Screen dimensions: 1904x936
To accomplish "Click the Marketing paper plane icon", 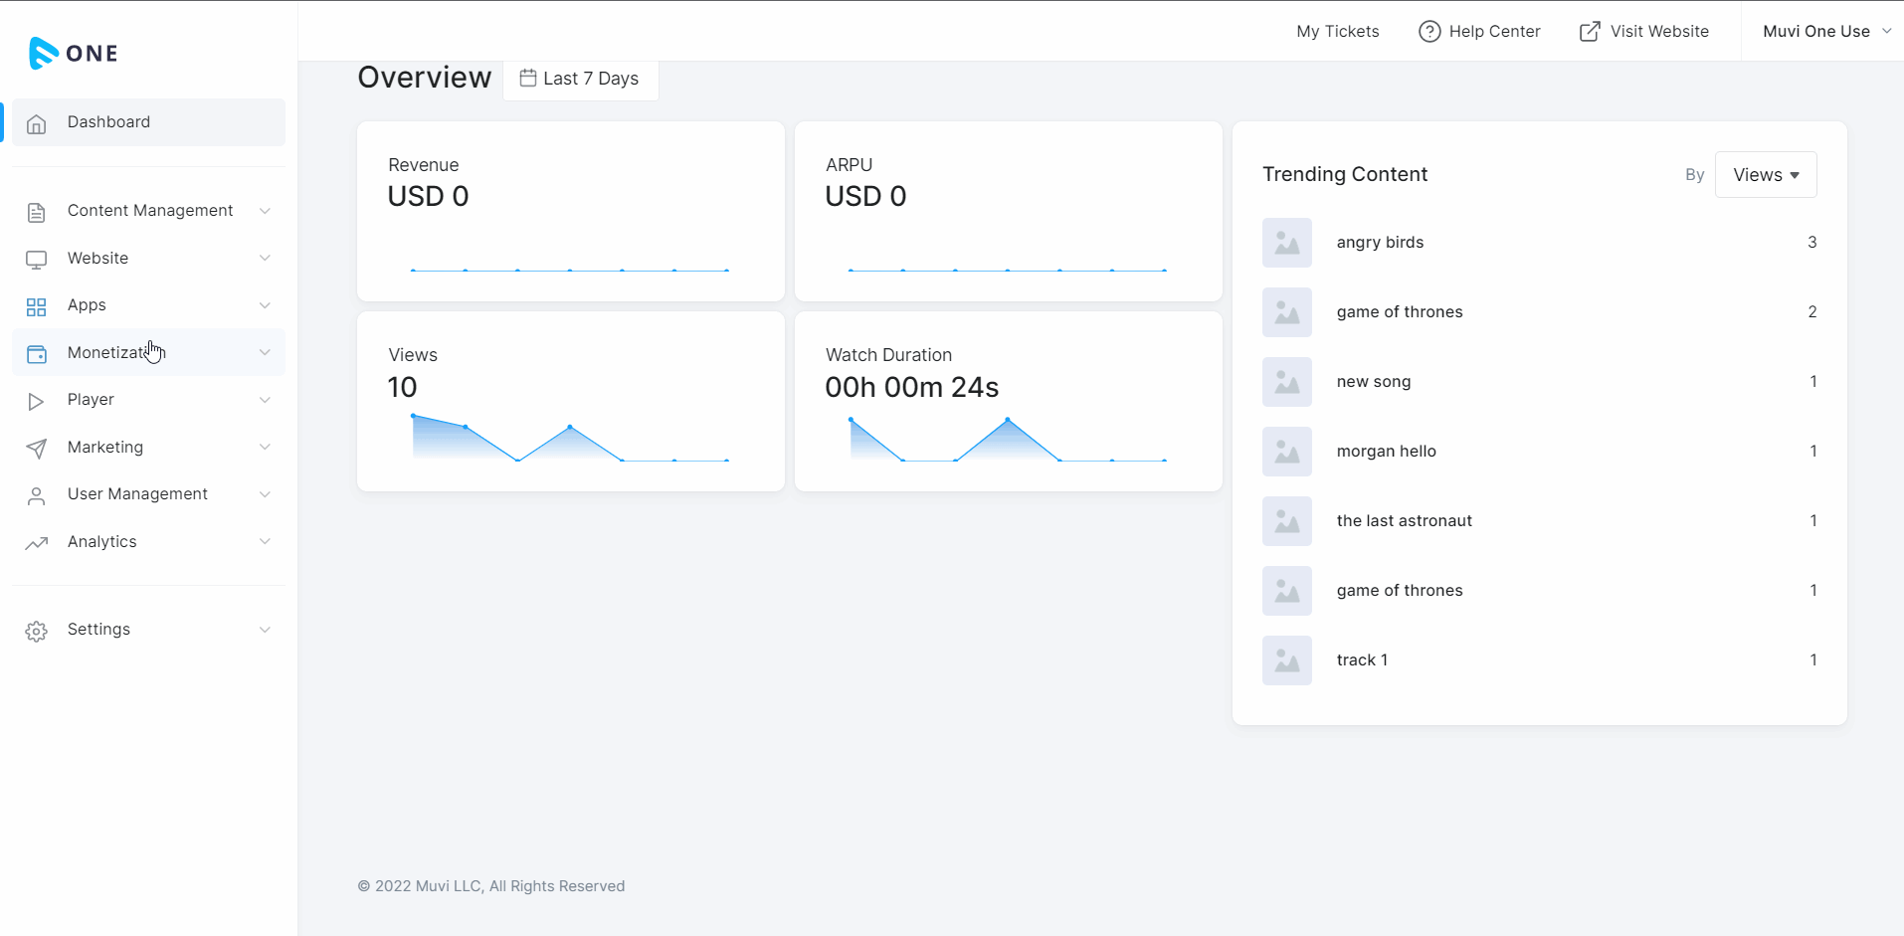I will (37, 449).
